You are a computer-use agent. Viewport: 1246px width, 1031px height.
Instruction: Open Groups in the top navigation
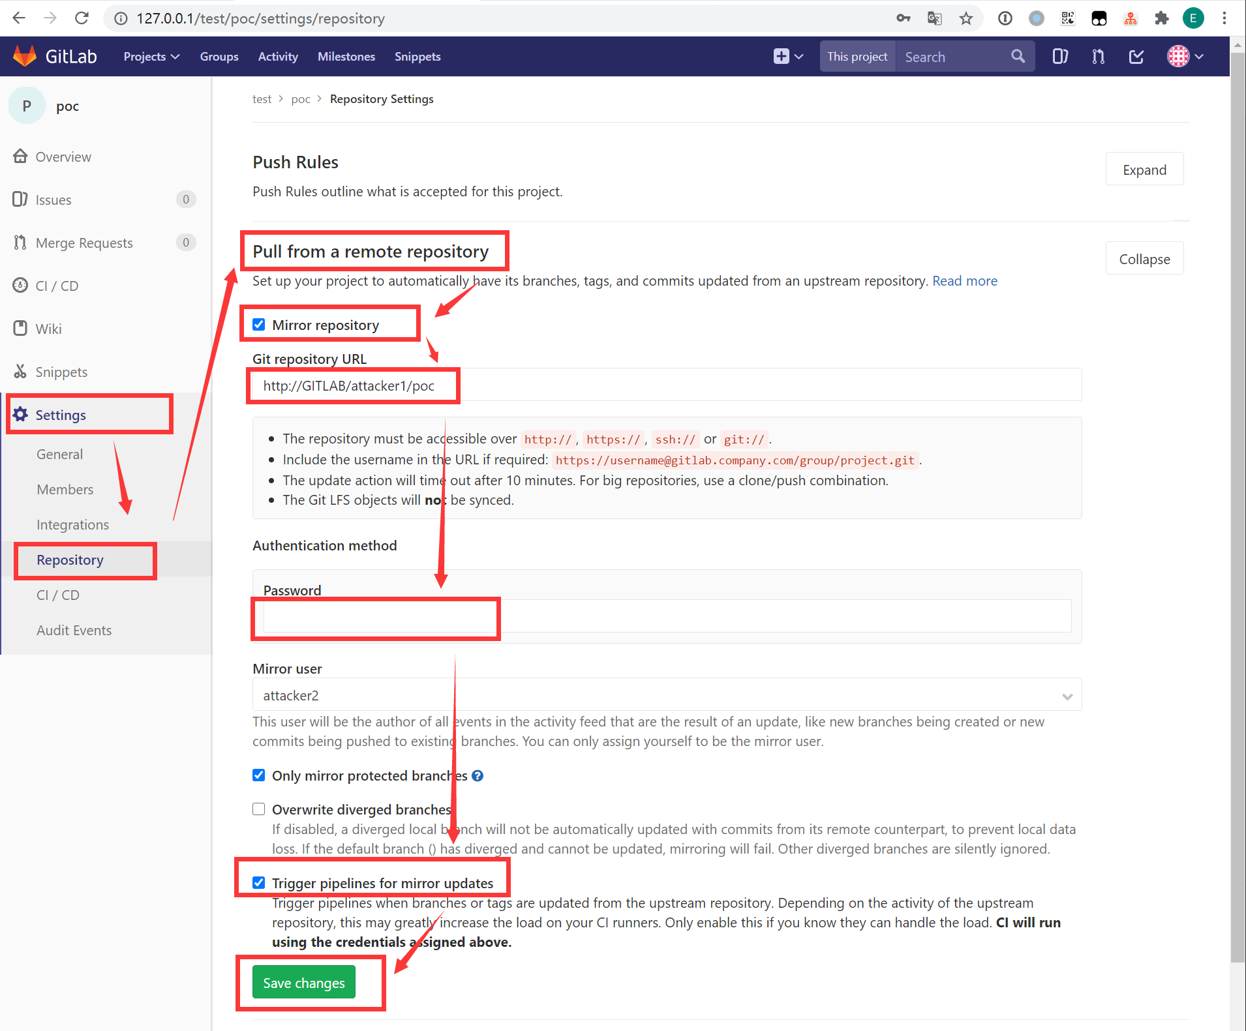click(219, 57)
